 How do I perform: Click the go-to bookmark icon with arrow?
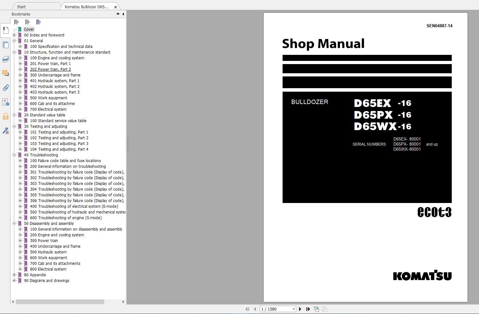pos(38,22)
